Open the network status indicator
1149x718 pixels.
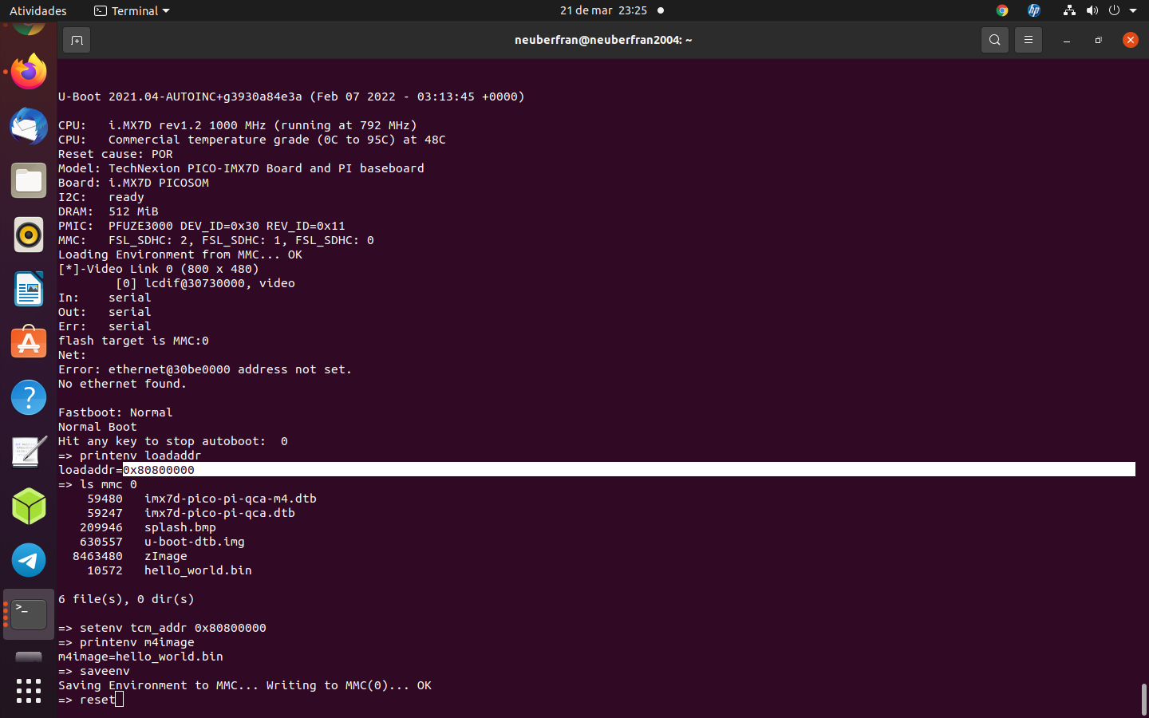[x=1069, y=10]
